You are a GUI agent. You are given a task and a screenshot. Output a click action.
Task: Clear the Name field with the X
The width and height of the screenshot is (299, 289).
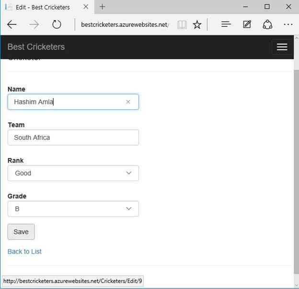128,102
